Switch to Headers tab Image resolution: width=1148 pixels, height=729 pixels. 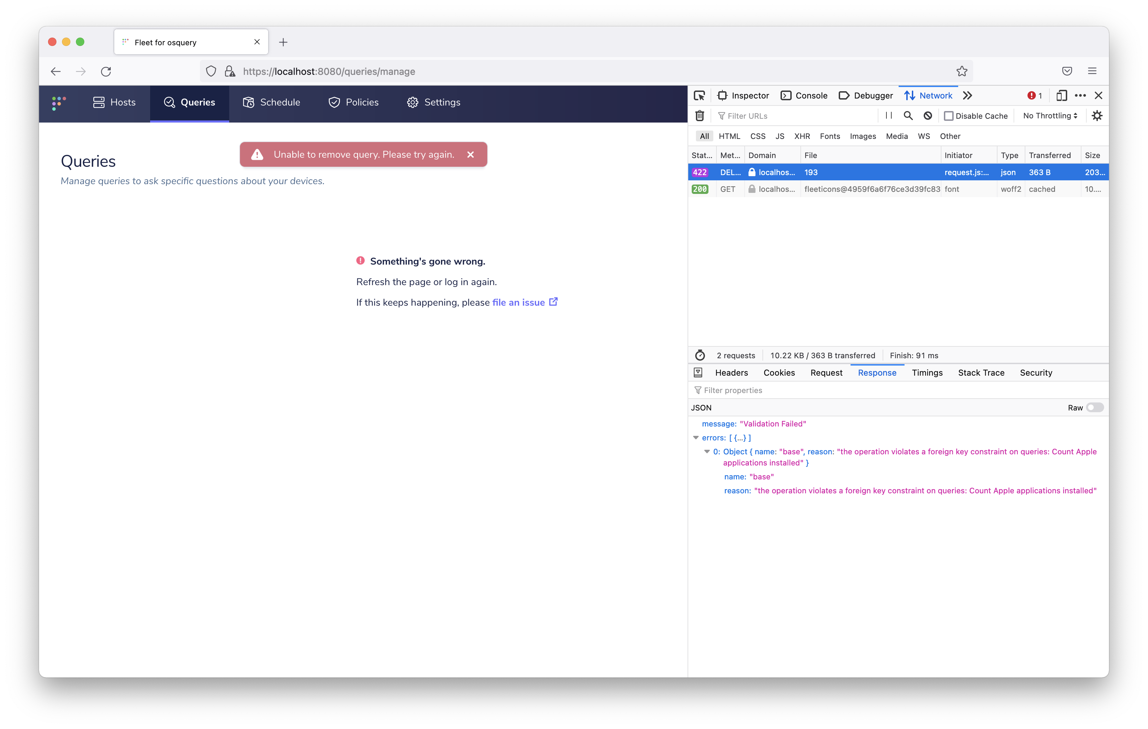(x=731, y=373)
